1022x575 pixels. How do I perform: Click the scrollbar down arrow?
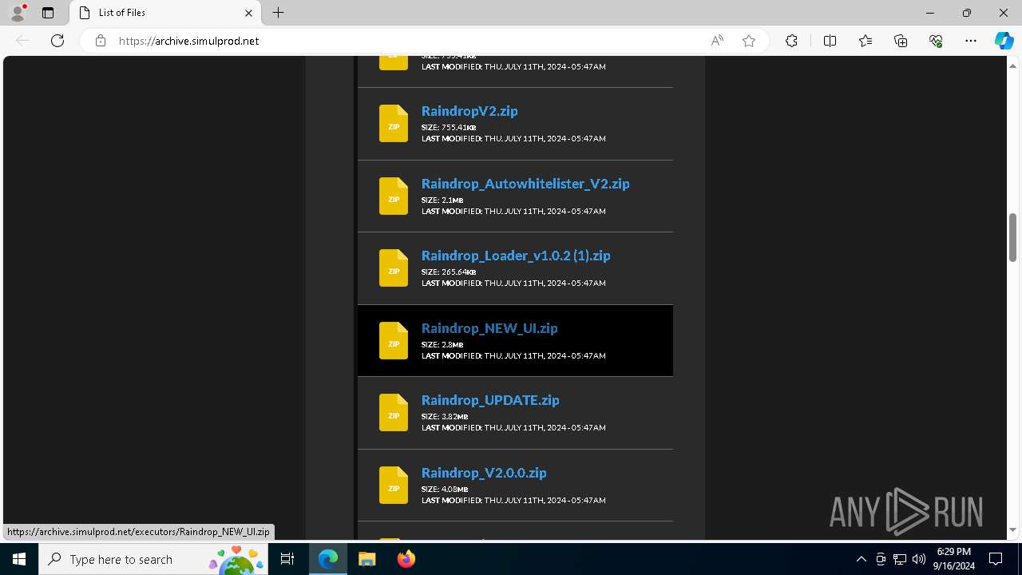click(x=1012, y=530)
